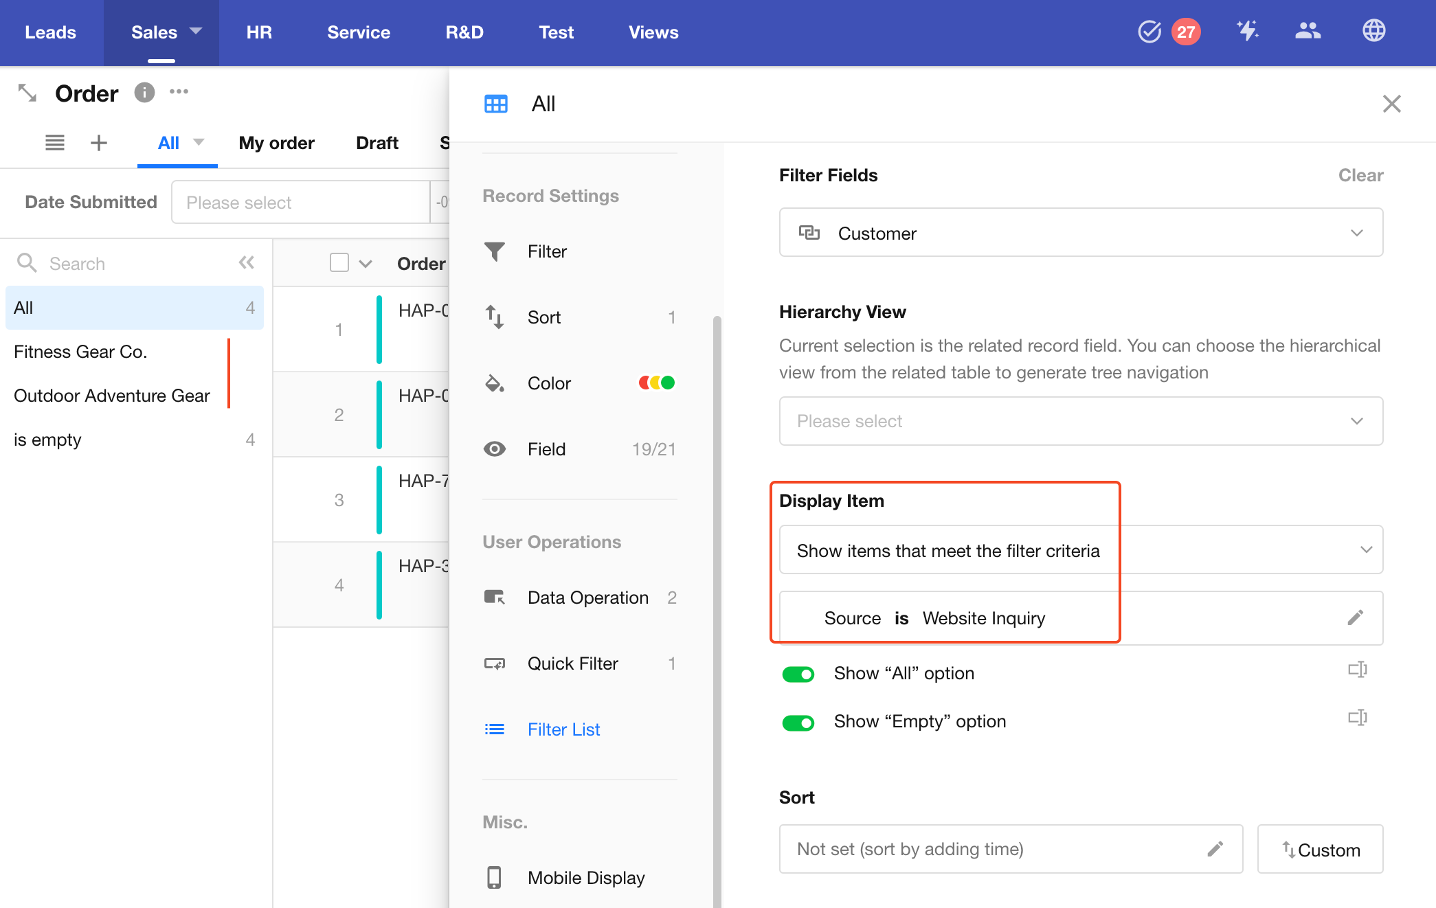Collapse filter list with double chevron icon
The image size is (1436, 908).
pyautogui.click(x=247, y=262)
